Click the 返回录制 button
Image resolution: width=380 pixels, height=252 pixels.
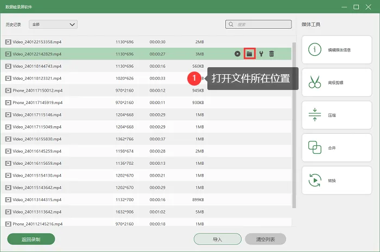click(x=31, y=239)
